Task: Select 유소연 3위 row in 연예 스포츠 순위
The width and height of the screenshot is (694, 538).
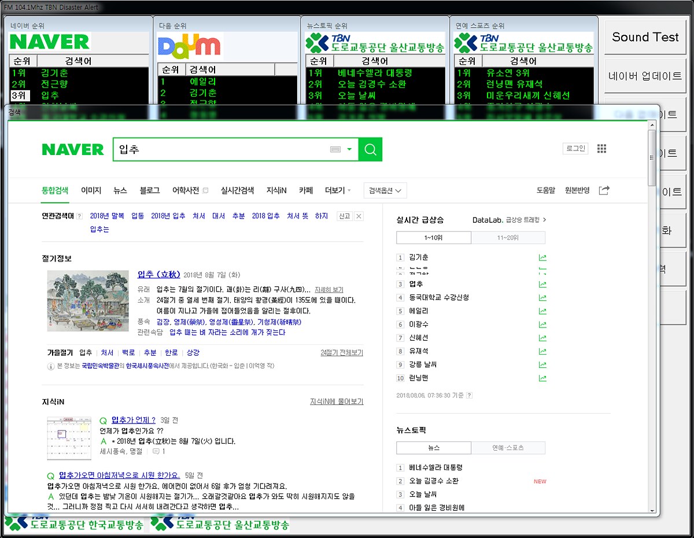Action: (x=524, y=73)
